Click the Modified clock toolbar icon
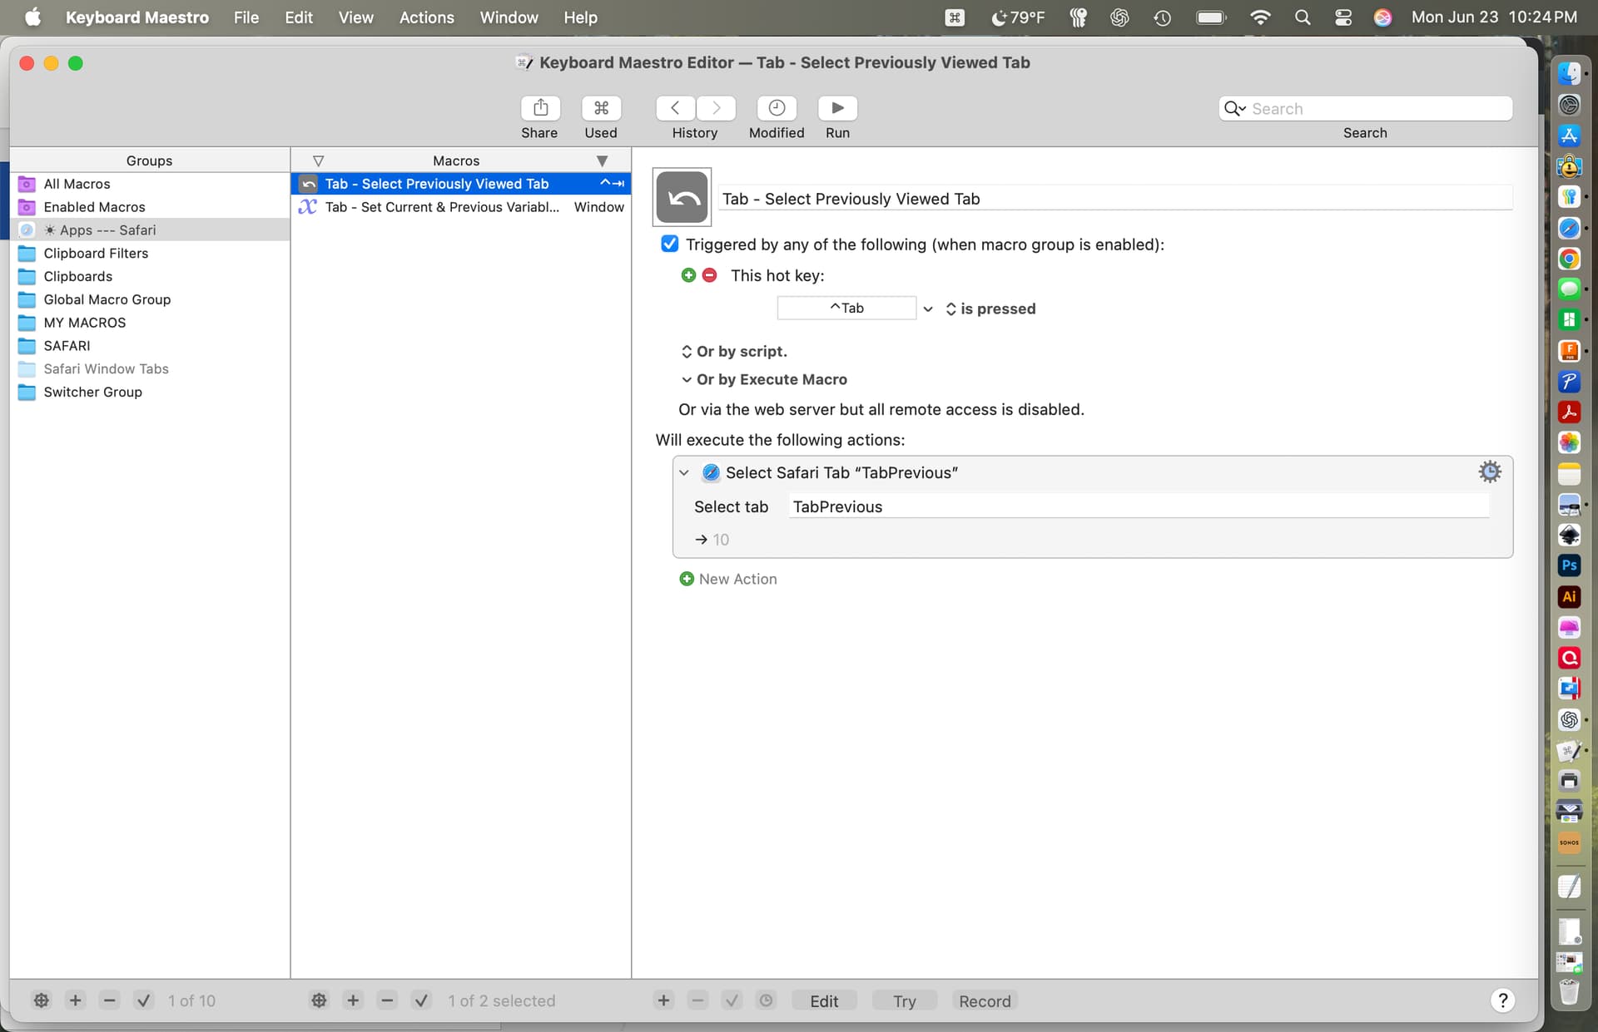 tap(777, 108)
